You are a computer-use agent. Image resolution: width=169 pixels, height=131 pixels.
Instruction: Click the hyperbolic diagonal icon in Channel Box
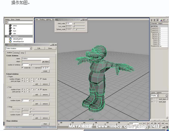coord(167,20)
